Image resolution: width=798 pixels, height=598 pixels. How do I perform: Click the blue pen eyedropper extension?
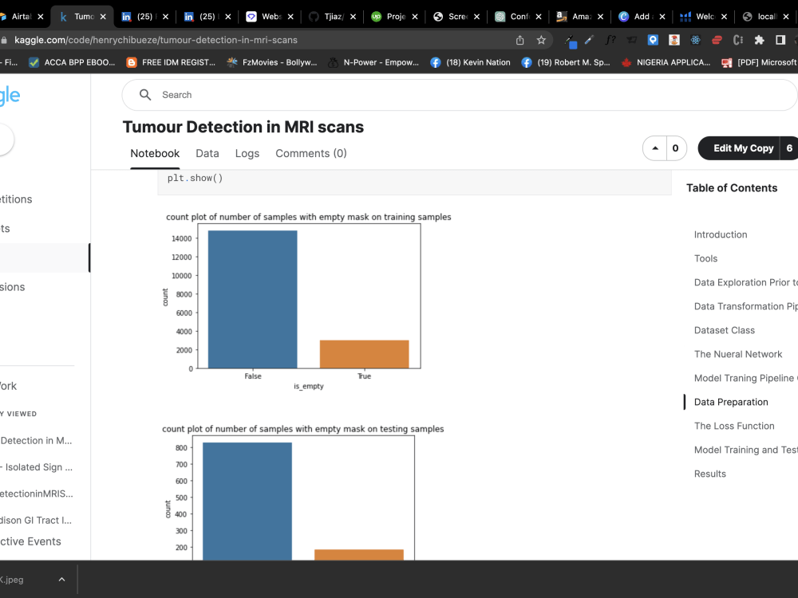tap(590, 40)
